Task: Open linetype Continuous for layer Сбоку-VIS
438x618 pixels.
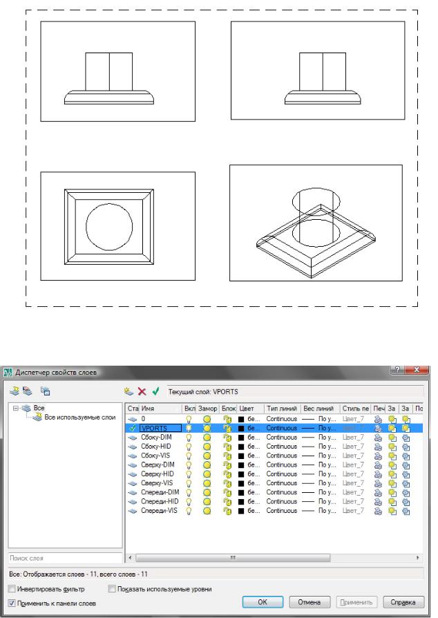Action: point(282,456)
